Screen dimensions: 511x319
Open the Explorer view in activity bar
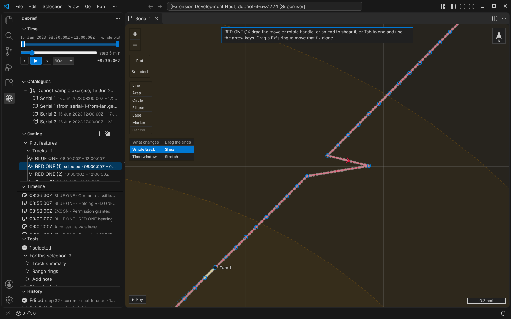pyautogui.click(x=9, y=20)
